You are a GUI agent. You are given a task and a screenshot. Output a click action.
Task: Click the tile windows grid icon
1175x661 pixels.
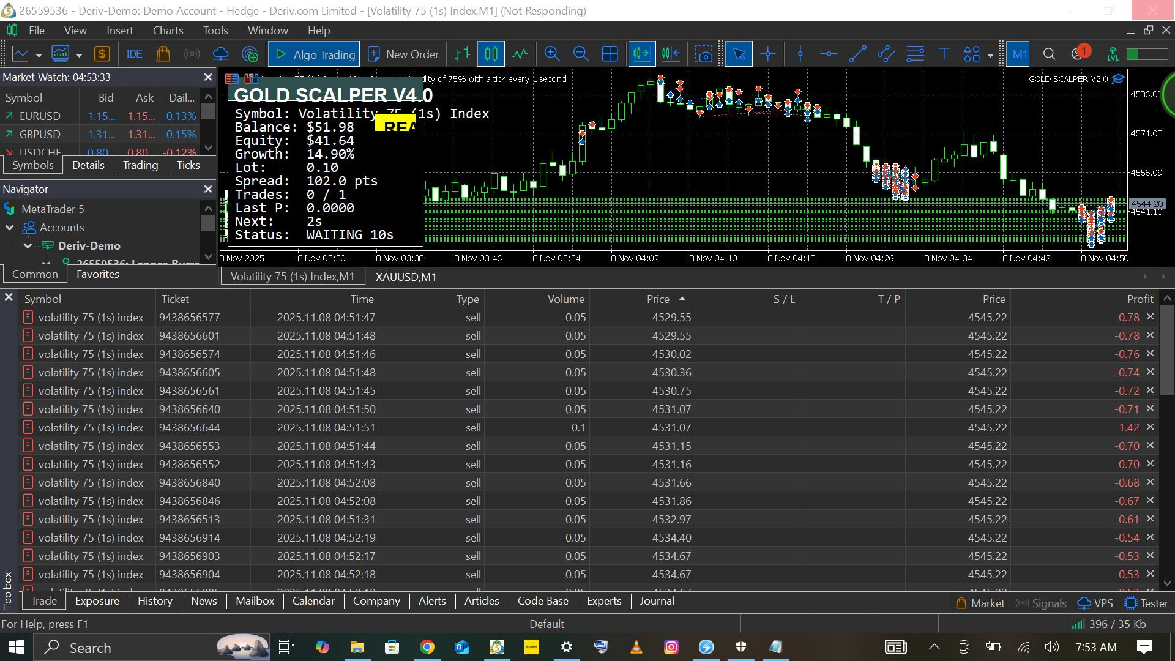pos(610,54)
